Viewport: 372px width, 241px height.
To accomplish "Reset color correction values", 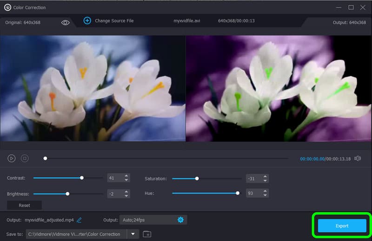I will coord(24,205).
